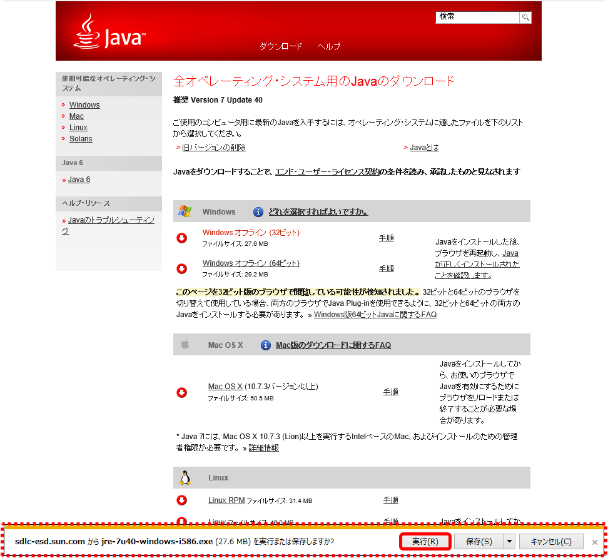
Task: Click the red download arrow for Mac OS X
Action: 182,392
